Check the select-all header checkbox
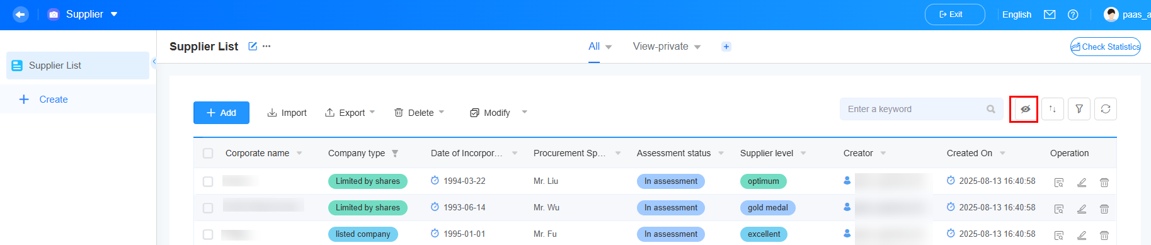 [x=208, y=153]
